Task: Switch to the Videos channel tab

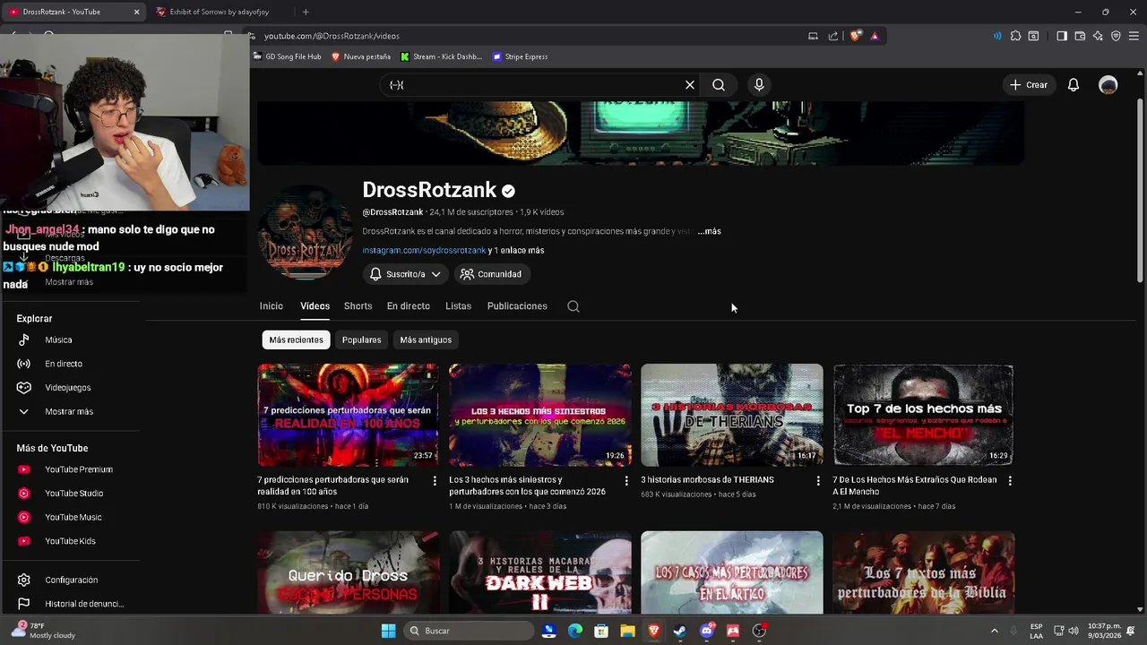Action: (x=315, y=306)
